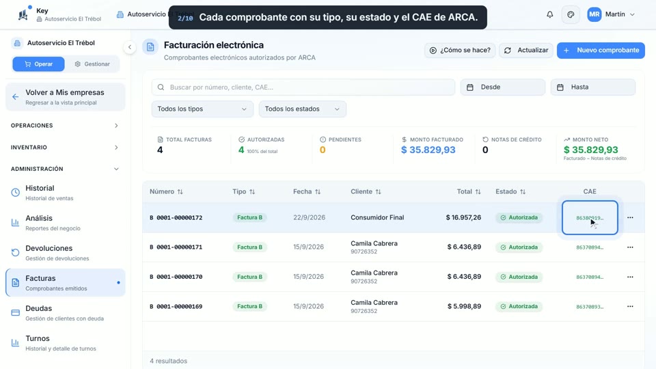Image resolution: width=656 pixels, height=369 pixels.
Task: Click the CAE code of invoice 00000169
Action: (590, 307)
